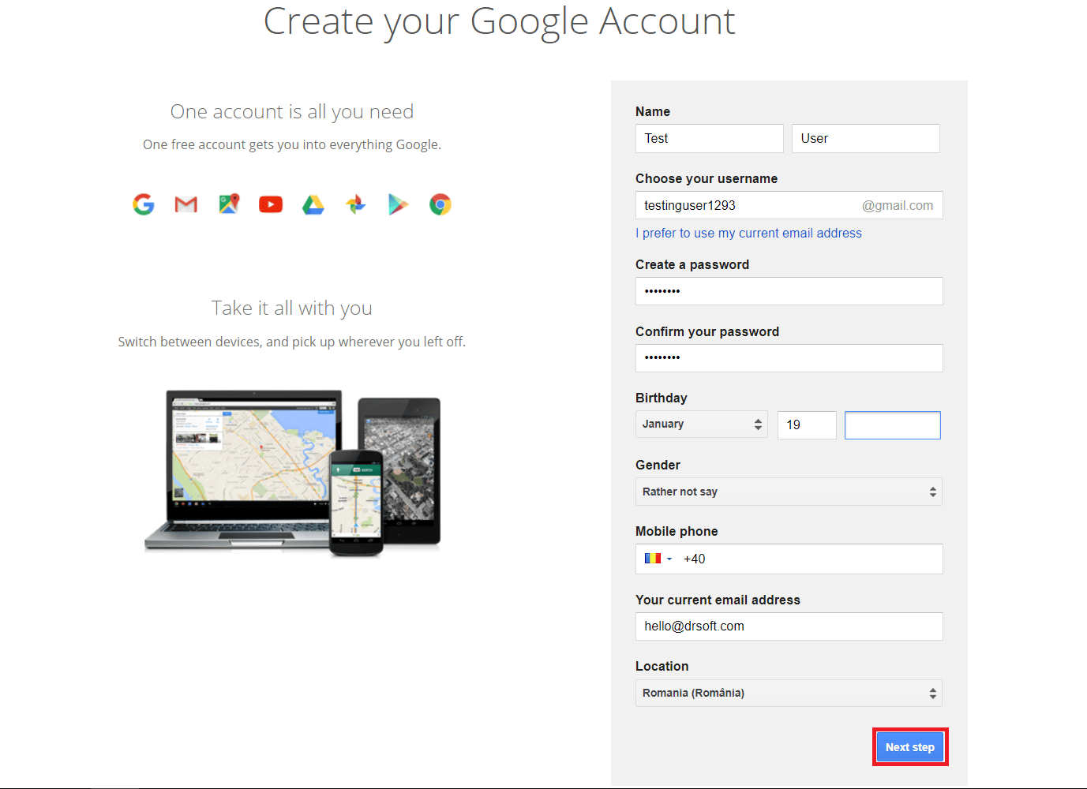Open the Romania flag country code selector
The image size is (1087, 789).
click(658, 559)
